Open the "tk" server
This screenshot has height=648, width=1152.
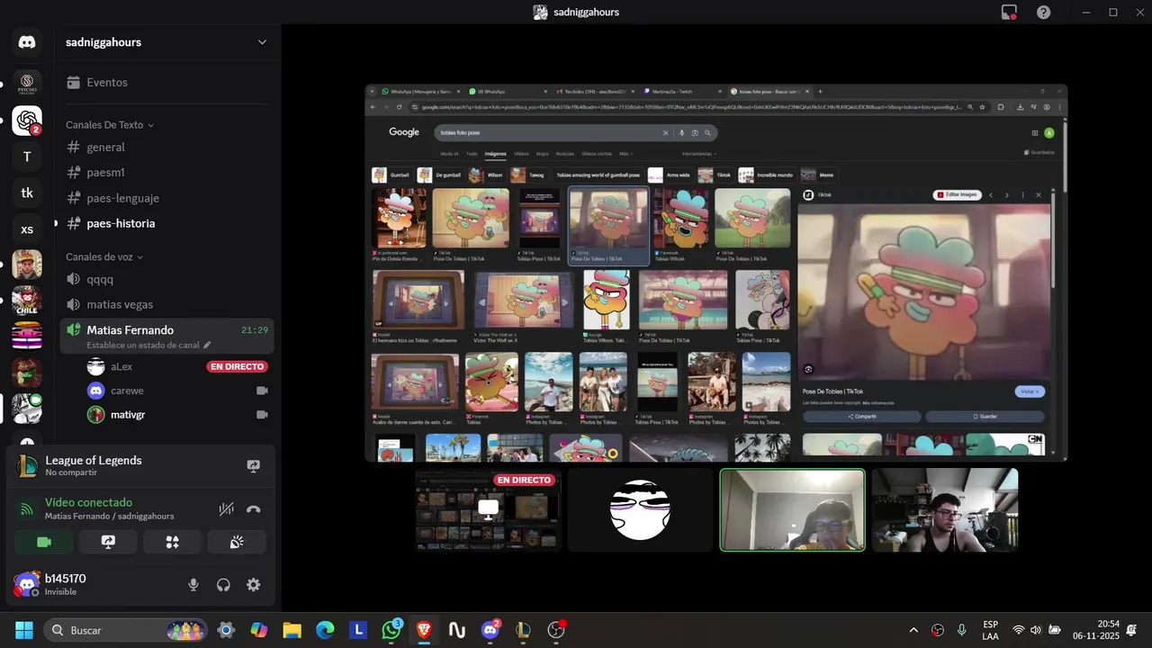click(x=27, y=193)
